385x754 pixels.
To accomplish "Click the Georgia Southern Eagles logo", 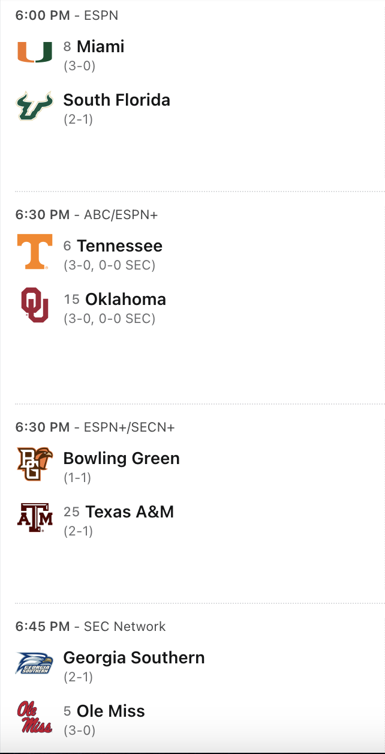I will [34, 663].
